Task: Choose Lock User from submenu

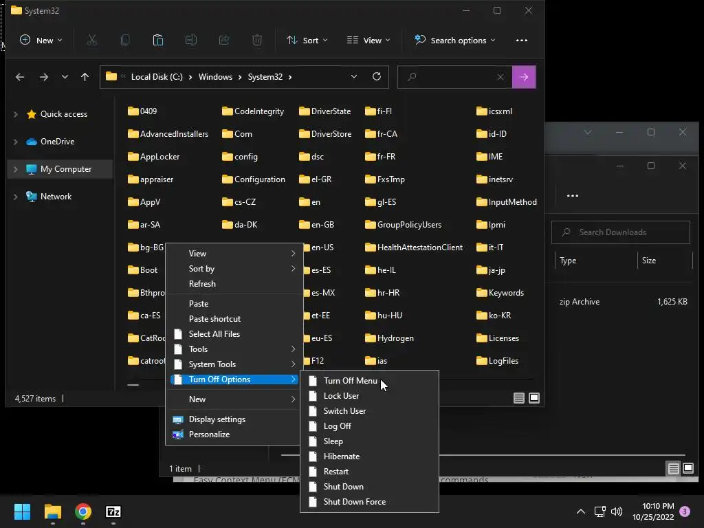Action: pyautogui.click(x=369, y=396)
